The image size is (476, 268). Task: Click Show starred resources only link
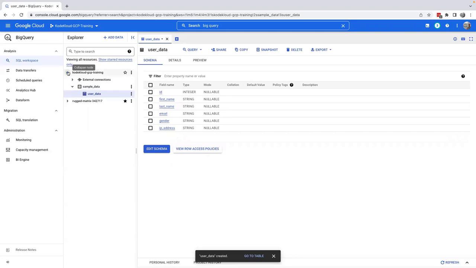click(x=115, y=60)
